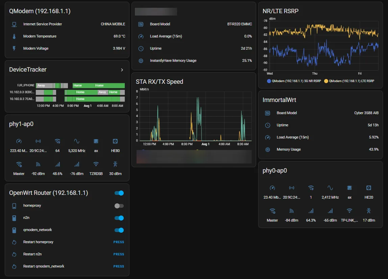Click the Restart homeproxy restart icon
Viewport: 388px width, 279px height.
pos(14,242)
